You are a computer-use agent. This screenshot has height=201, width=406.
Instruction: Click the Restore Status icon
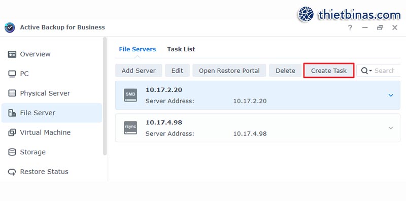(12, 172)
